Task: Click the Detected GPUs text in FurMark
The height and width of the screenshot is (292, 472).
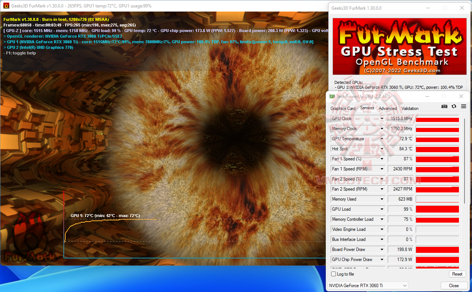Action: tap(348, 82)
